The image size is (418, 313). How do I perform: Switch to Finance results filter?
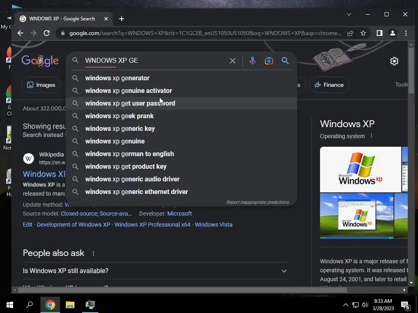point(329,85)
